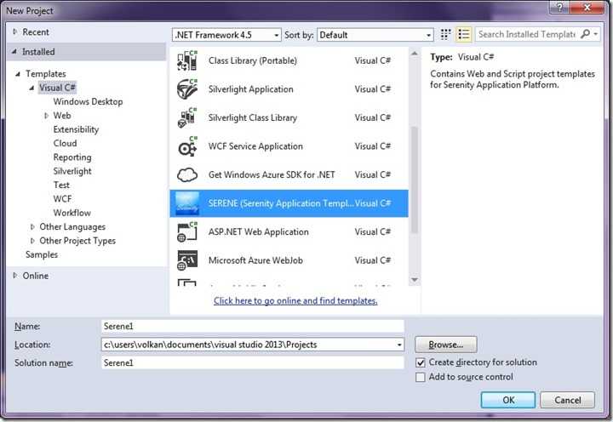Open the Sort by Default dropdown
Image resolution: width=613 pixels, height=422 pixels.
click(x=428, y=35)
